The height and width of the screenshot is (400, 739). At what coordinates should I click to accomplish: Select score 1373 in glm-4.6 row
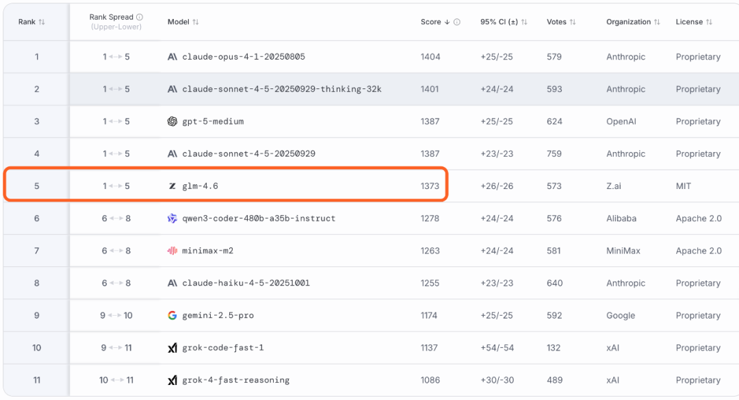point(430,186)
